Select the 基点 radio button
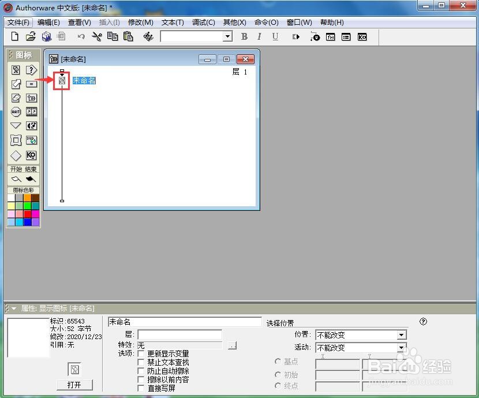 [278, 362]
